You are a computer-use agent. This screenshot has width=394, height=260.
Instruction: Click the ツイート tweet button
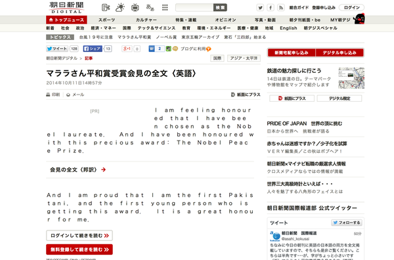click(57, 49)
